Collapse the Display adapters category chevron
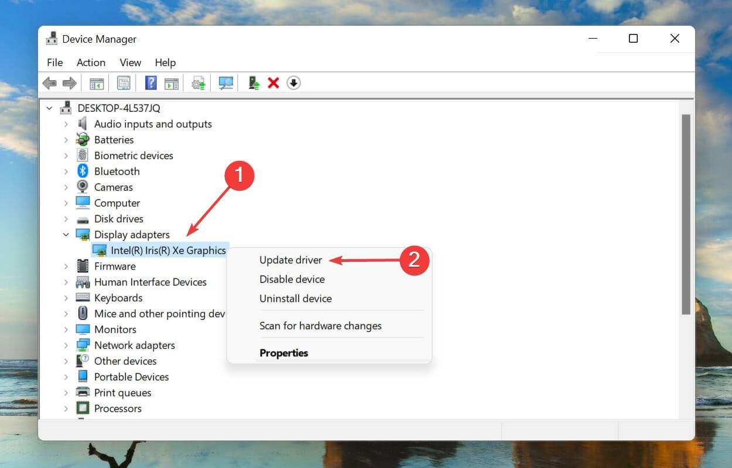732x468 pixels. point(66,235)
